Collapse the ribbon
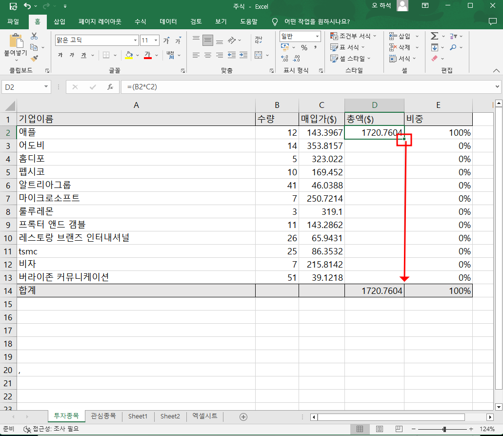This screenshot has width=503, height=436. tap(496, 70)
